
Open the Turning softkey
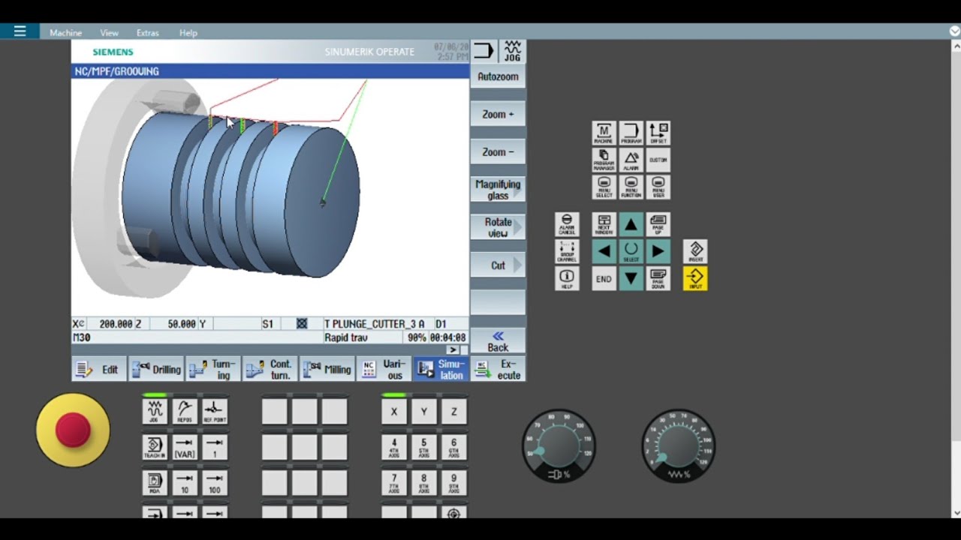pos(213,369)
